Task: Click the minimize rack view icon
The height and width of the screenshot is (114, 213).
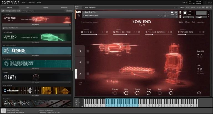Action: pos(211,7)
